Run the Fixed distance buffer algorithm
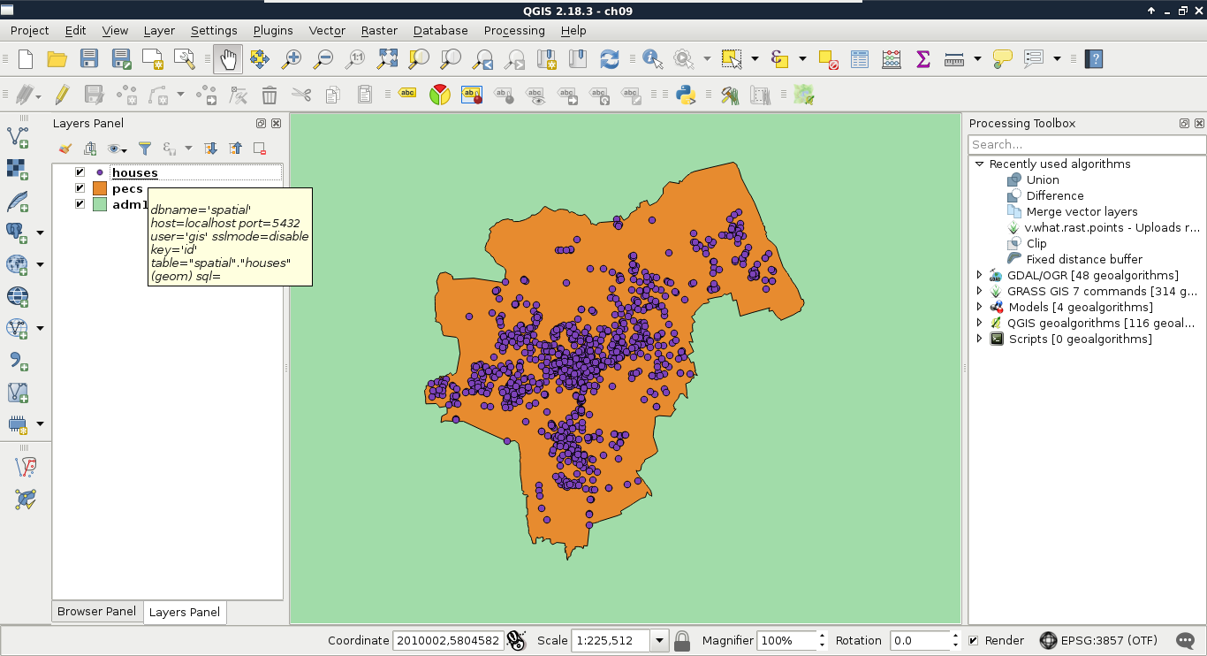The height and width of the screenshot is (656, 1207). [1083, 259]
